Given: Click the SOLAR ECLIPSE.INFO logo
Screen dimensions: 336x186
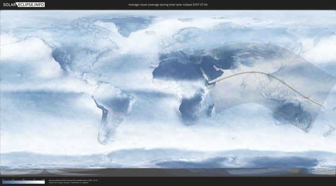Looking at the screenshot, I should click(x=23, y=5).
